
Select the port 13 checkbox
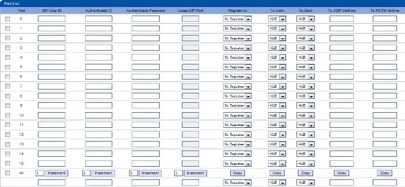coord(8,144)
